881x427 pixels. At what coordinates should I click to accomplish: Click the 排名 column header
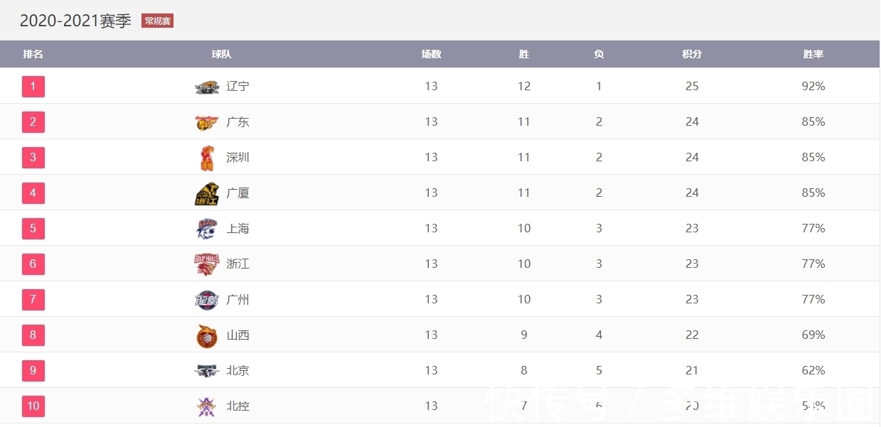point(33,54)
